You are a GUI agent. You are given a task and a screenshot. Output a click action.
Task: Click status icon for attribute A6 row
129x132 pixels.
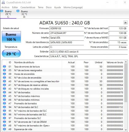[4, 100]
